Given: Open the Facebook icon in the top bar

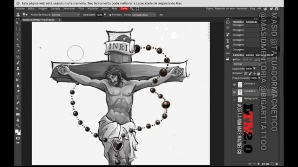Looking at the screenshot, I should pyautogui.click(x=277, y=9).
